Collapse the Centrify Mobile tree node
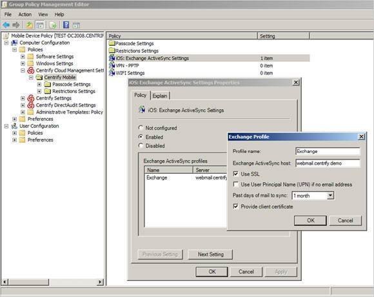The image size is (374, 297). (x=31, y=77)
